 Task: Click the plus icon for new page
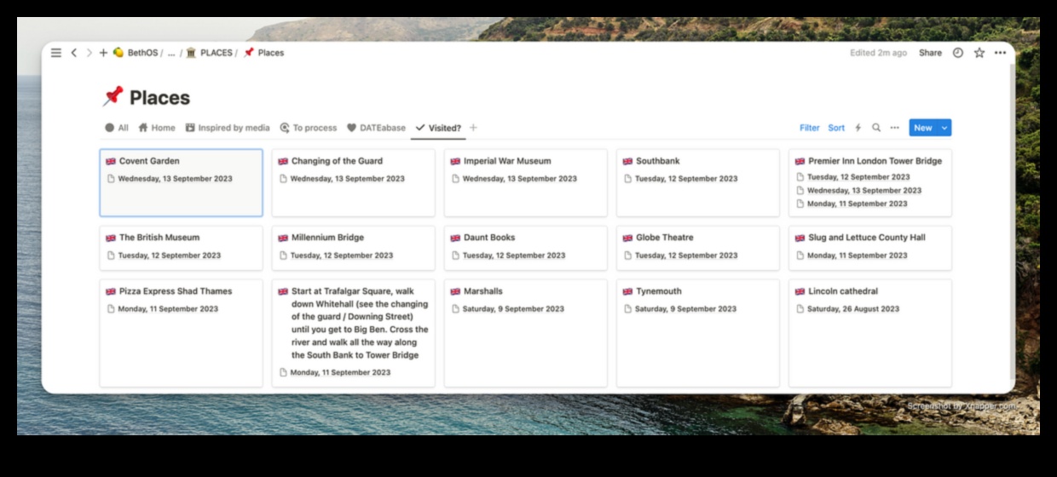click(x=103, y=53)
